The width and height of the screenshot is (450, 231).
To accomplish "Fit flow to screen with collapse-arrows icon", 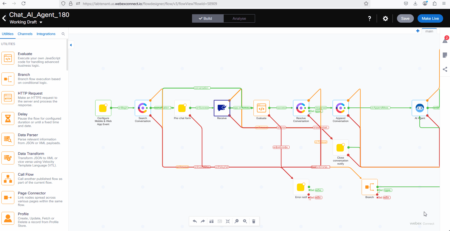I will click(228, 221).
